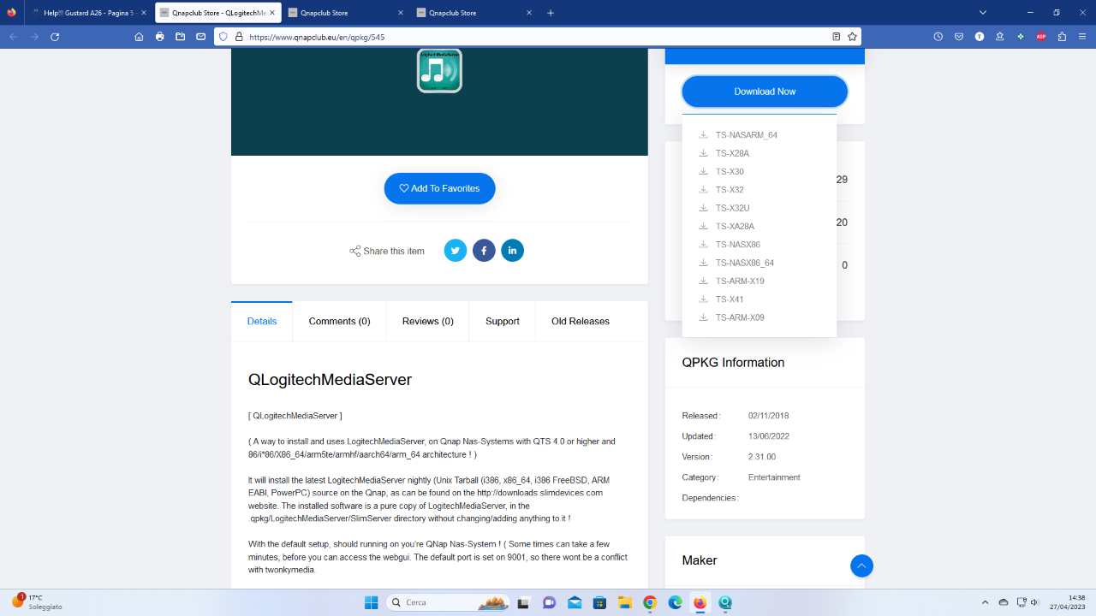Open browsing history clock icon
Viewport: 1096px width, 616px height.
(938, 37)
